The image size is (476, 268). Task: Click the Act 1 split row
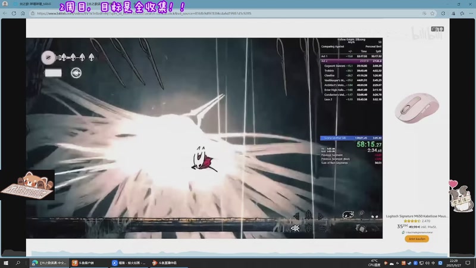pos(351,56)
